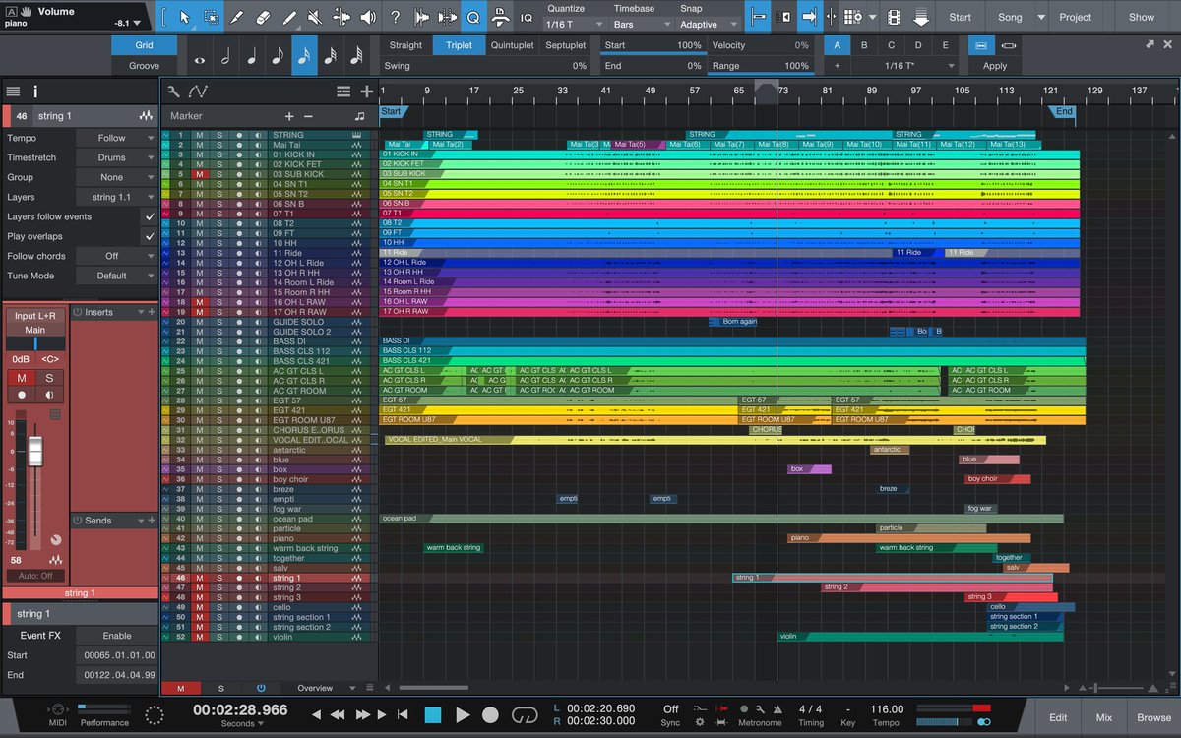Screen dimensions: 1181x738
Task: Show automation with the curve icon
Action: 198,92
